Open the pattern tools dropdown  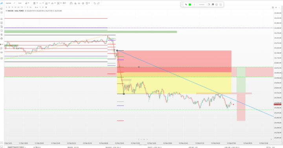pos(53,3)
